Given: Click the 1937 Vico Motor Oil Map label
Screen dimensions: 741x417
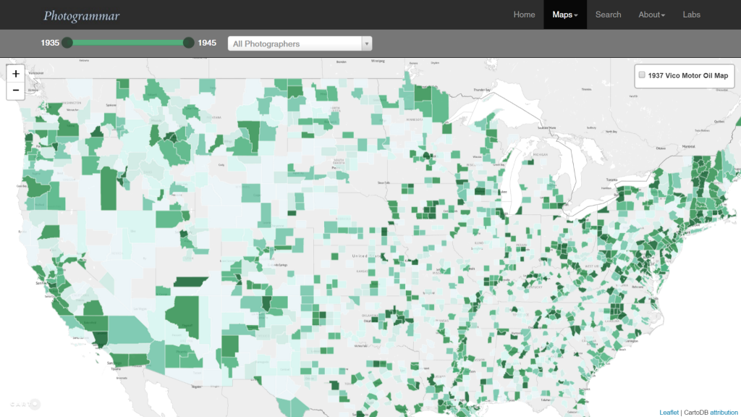Looking at the screenshot, I should [x=687, y=75].
